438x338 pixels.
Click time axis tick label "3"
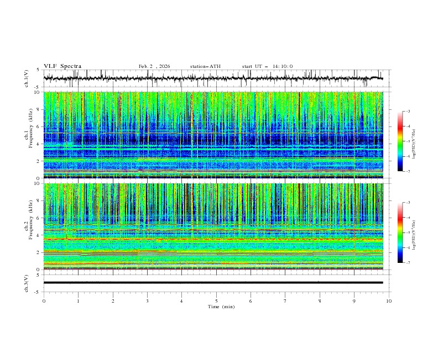(147, 301)
